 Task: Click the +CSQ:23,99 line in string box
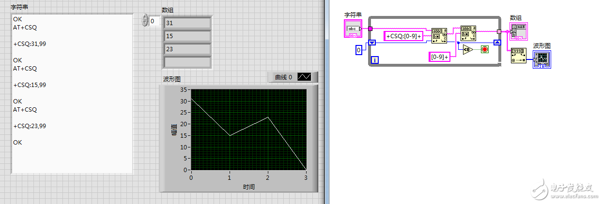(30, 126)
